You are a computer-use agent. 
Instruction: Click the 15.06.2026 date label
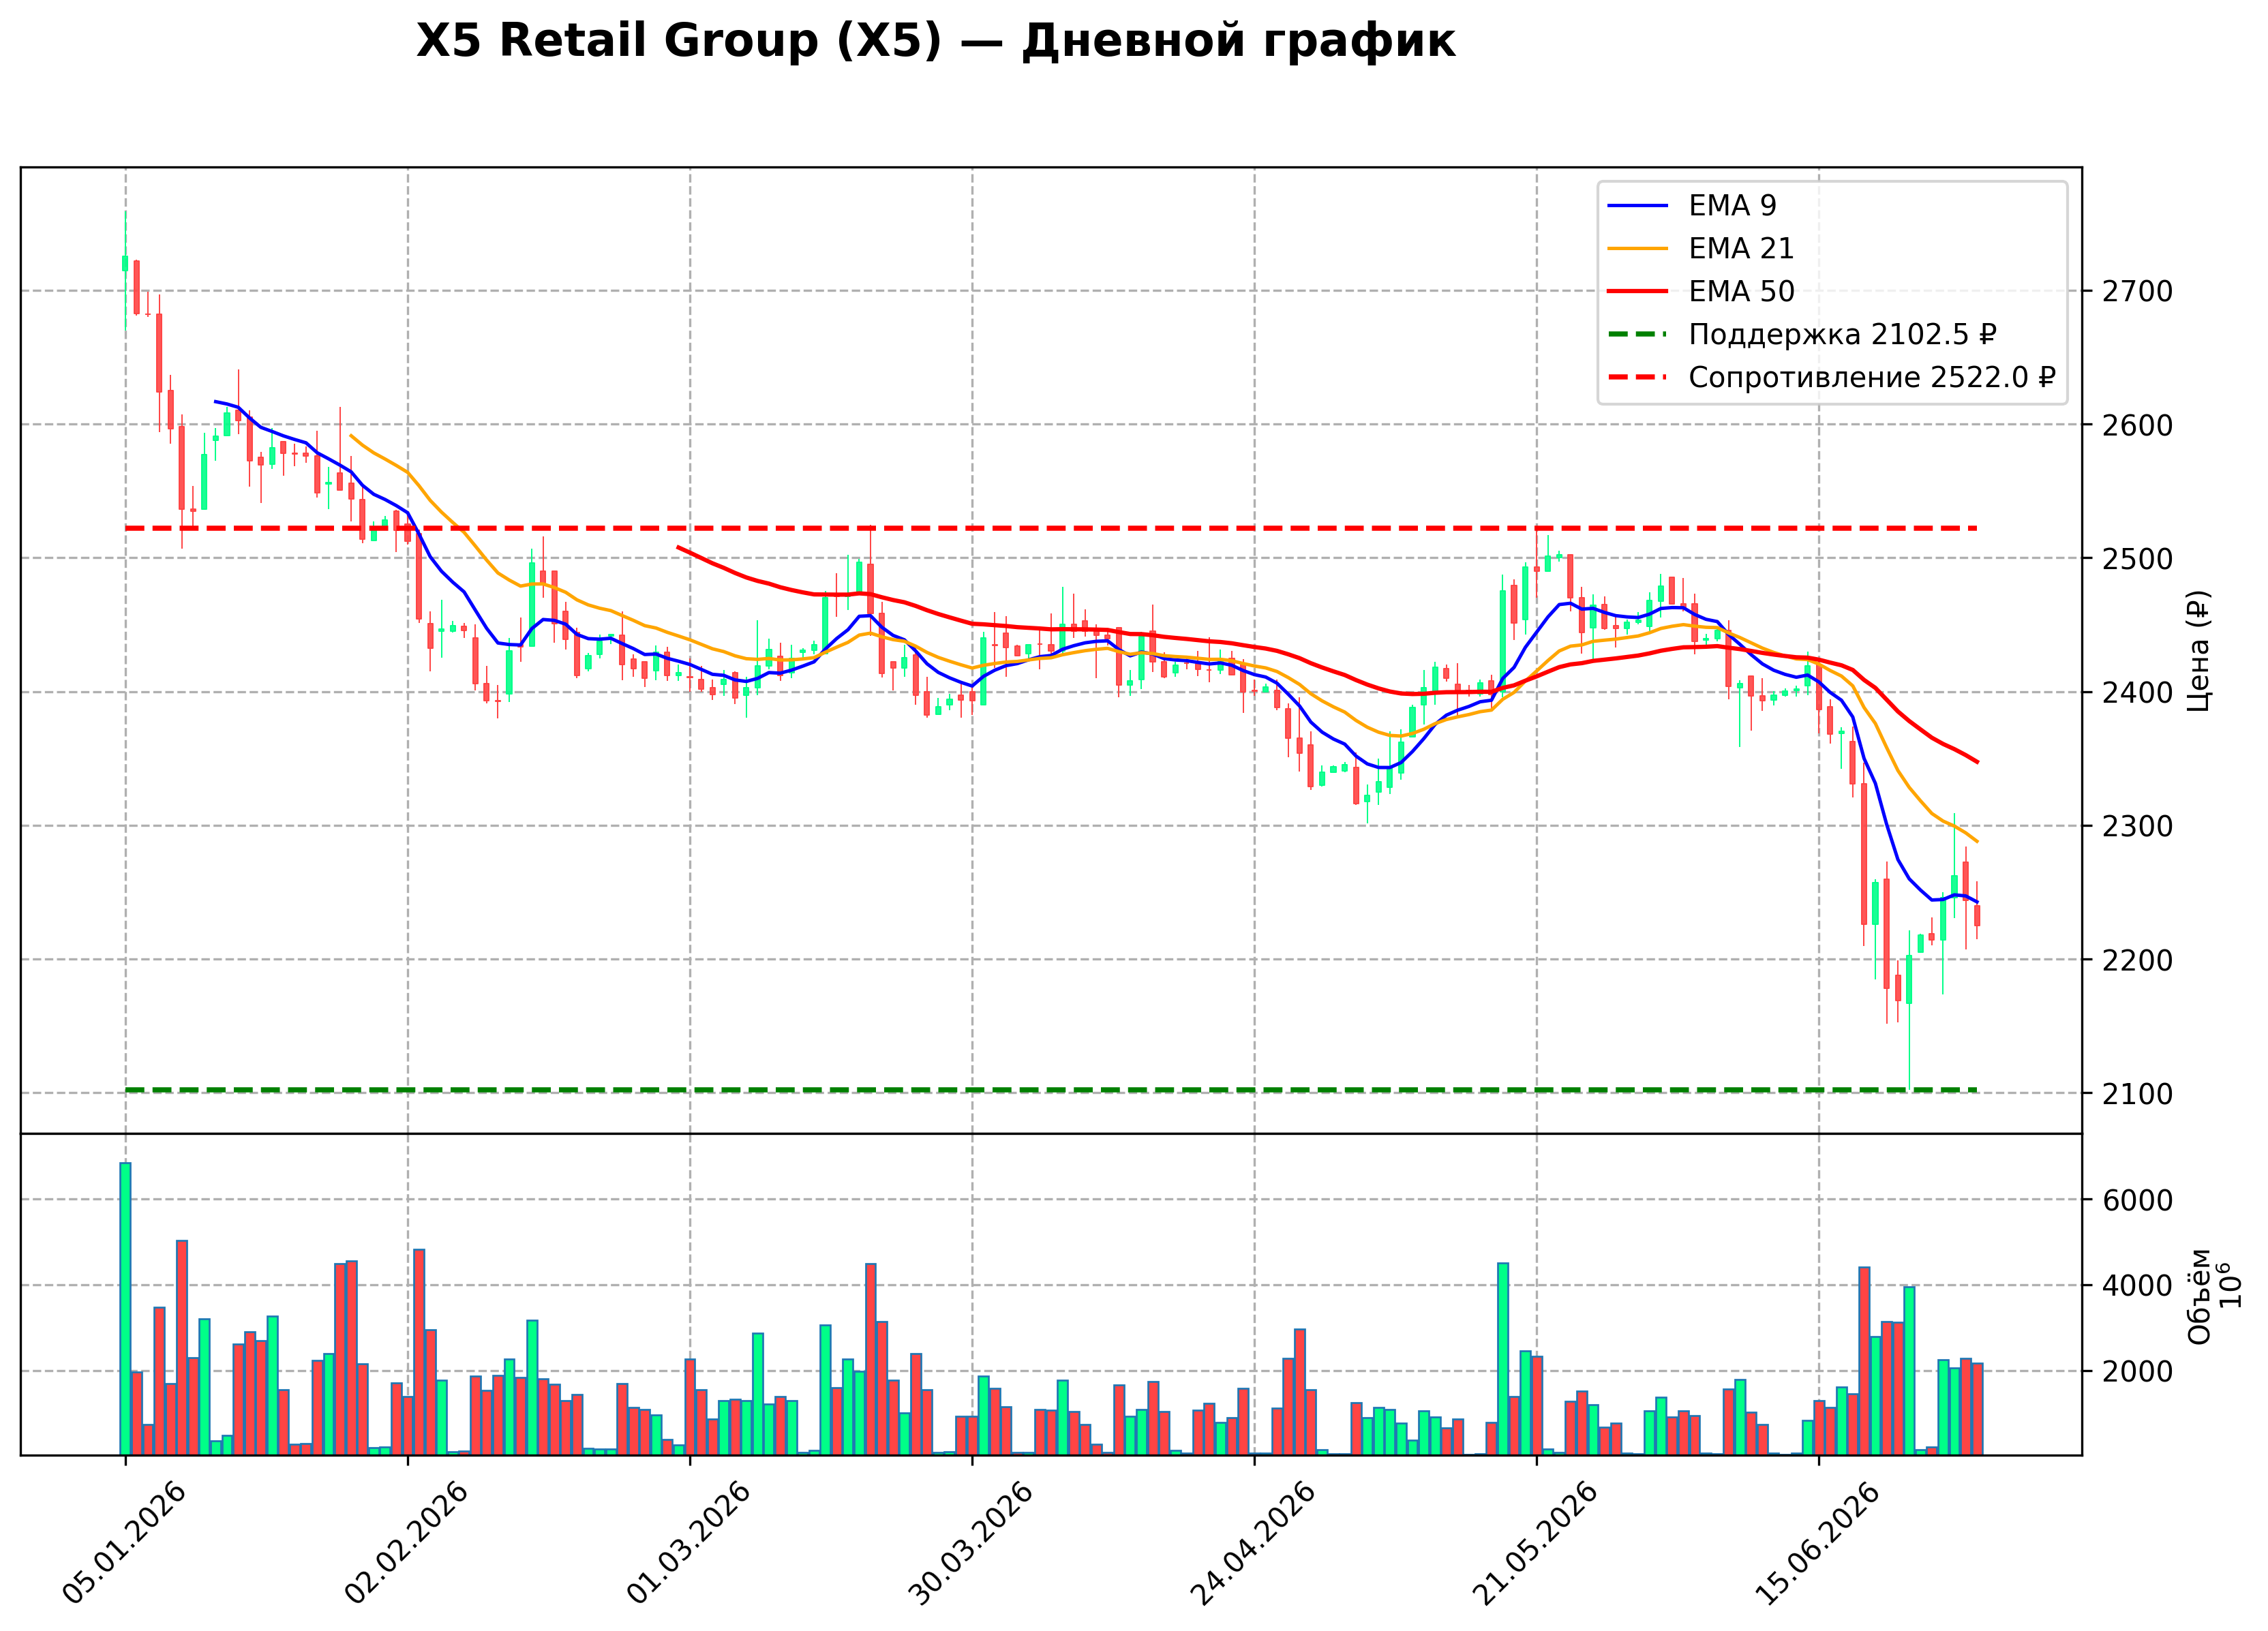coord(1818,1543)
